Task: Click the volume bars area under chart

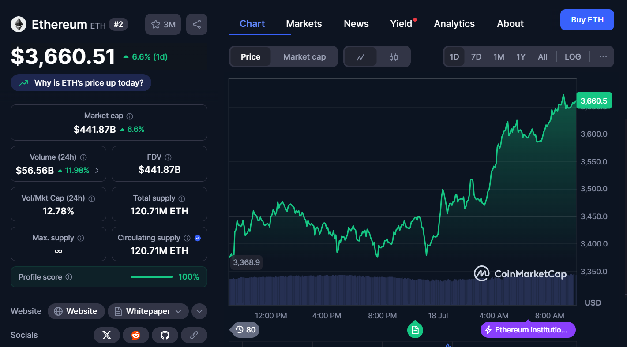Action: click(402, 290)
